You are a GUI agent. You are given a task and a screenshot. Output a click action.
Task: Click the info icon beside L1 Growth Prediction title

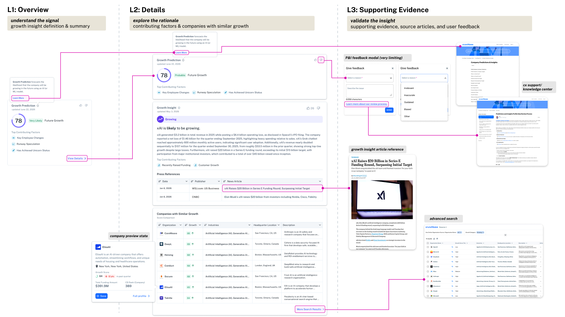[38, 106]
